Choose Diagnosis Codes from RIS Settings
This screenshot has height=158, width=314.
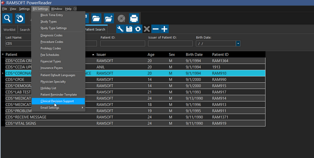[52, 35]
